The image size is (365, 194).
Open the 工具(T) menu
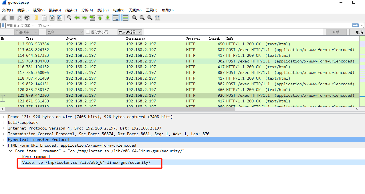click(x=152, y=10)
